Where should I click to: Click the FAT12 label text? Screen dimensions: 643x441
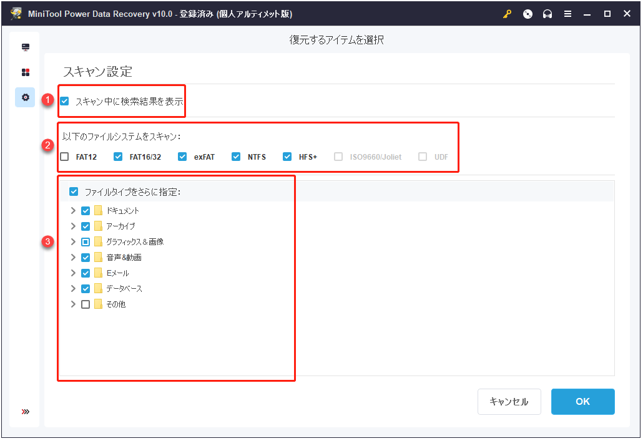(86, 157)
